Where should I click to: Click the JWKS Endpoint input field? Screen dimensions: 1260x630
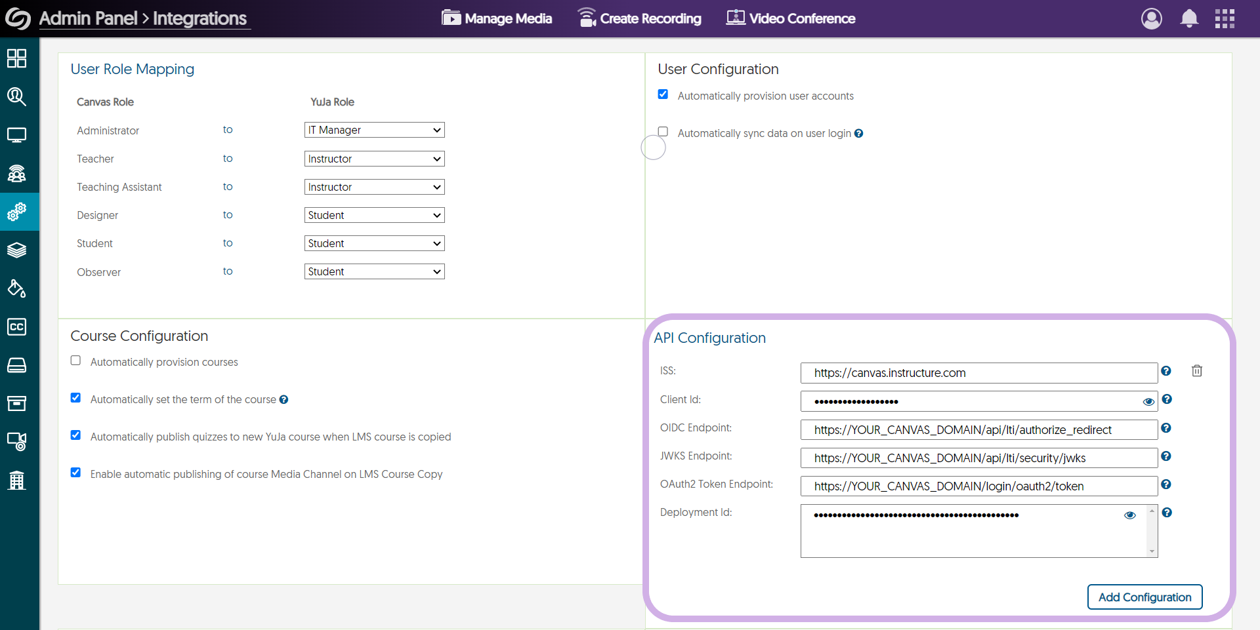coord(979,458)
